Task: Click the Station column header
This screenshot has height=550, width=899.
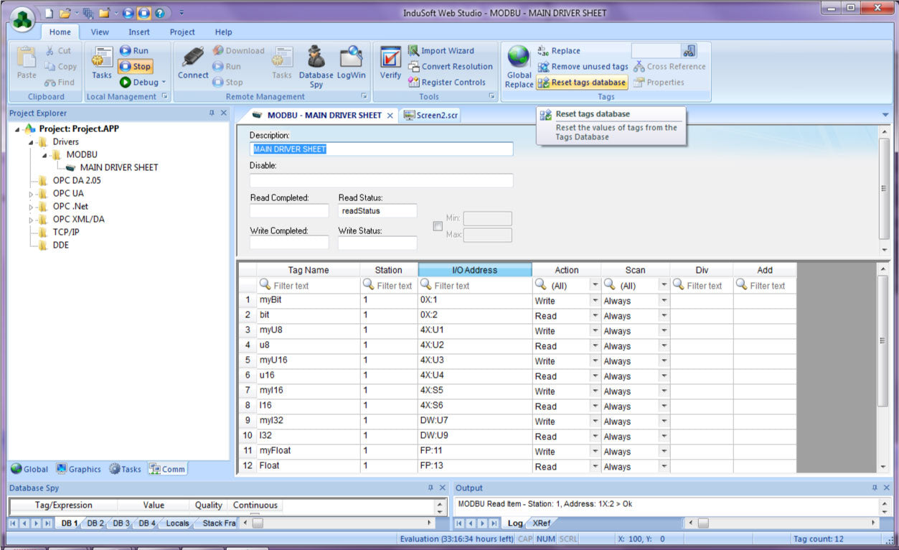Action: tap(388, 270)
